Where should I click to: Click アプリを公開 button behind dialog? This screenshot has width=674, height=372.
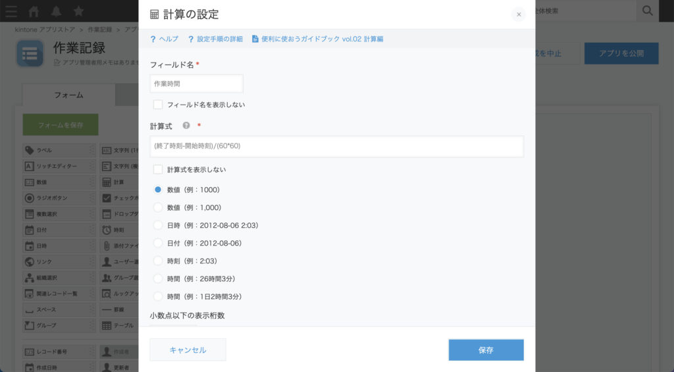pyautogui.click(x=621, y=53)
